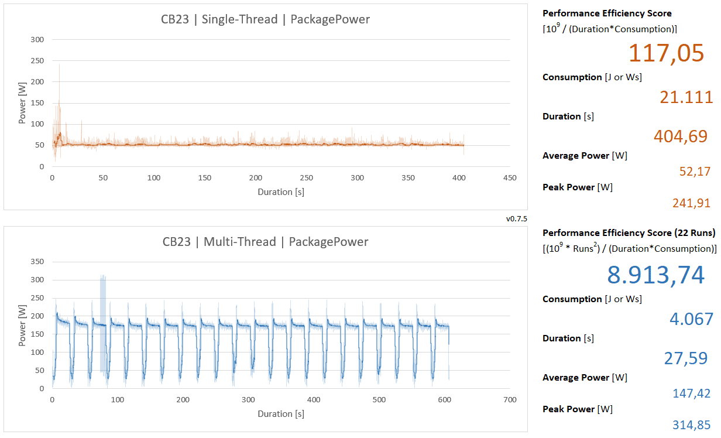
Task: Click the 'Duration [s]' axis title under multi-thread chart
Action: 281,413
